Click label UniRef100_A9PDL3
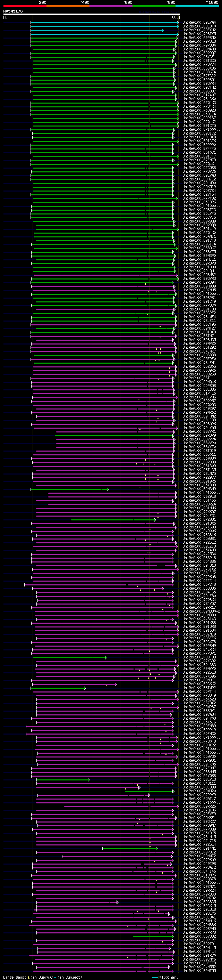 click(x=199, y=41)
